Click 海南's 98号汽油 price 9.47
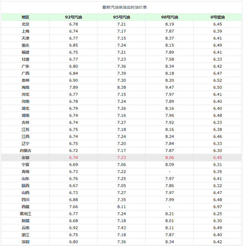 pos(169,87)
